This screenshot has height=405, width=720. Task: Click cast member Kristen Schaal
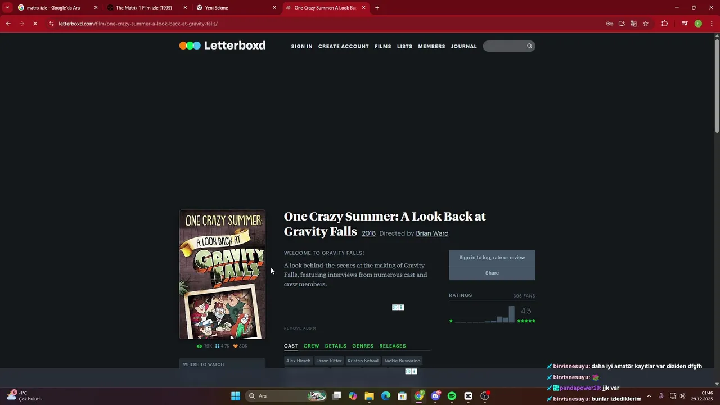(363, 361)
